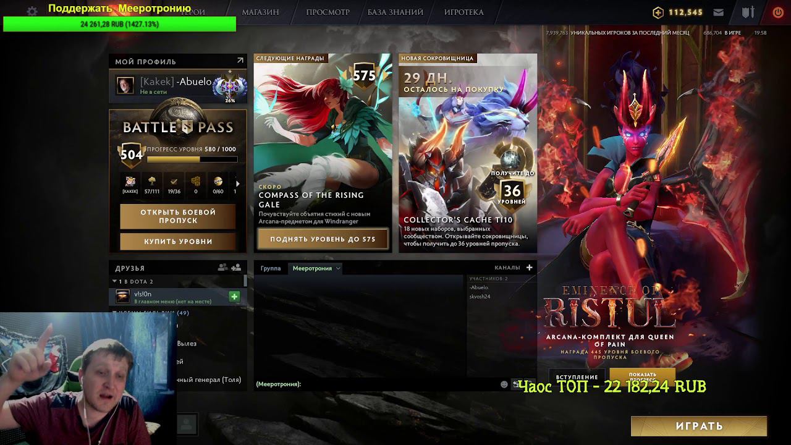Click the shards plus icon
Image resolution: width=791 pixels, height=445 pixels.
point(658,12)
